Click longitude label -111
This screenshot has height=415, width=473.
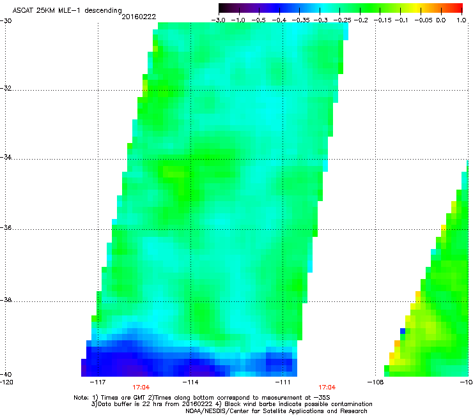tap(283, 382)
